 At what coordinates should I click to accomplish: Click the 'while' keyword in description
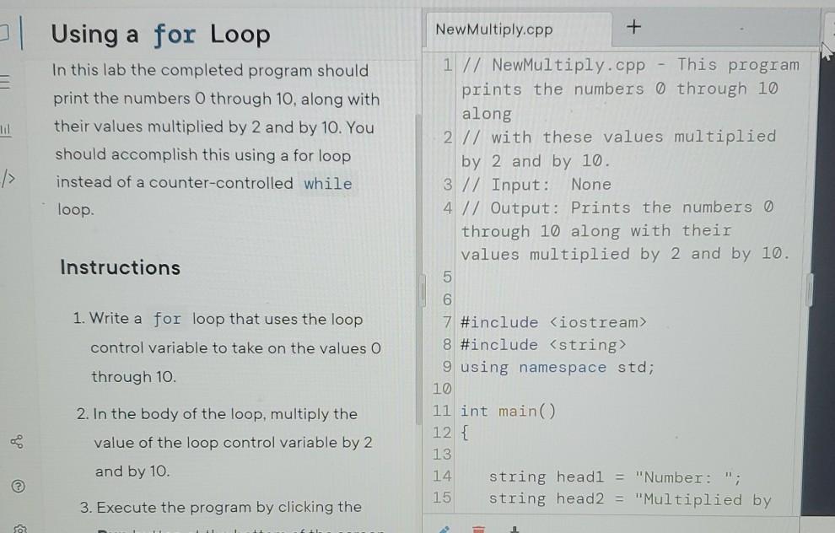(327, 184)
